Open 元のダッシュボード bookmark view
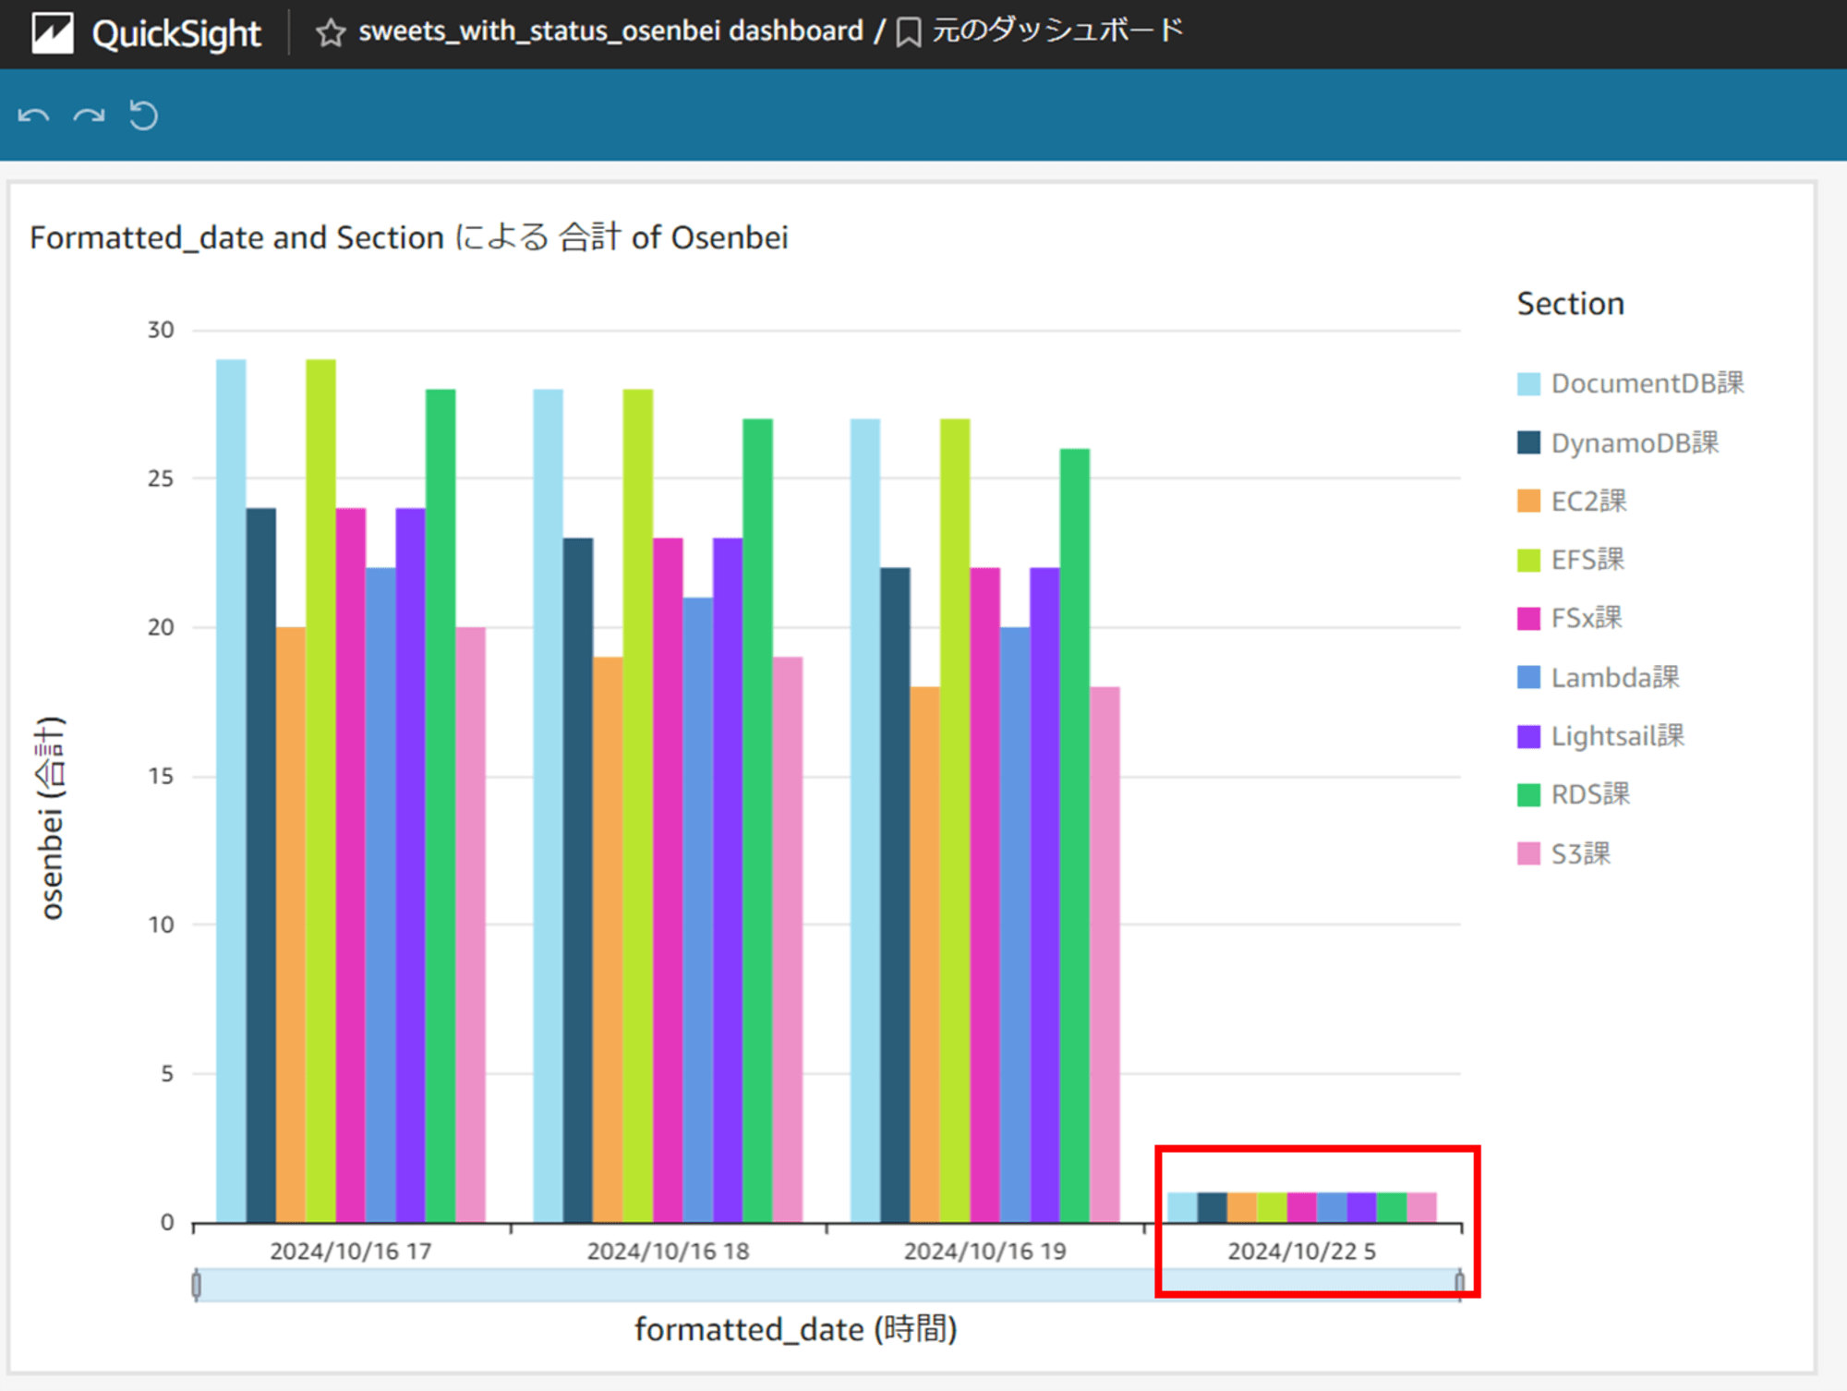1847x1391 pixels. [1057, 30]
